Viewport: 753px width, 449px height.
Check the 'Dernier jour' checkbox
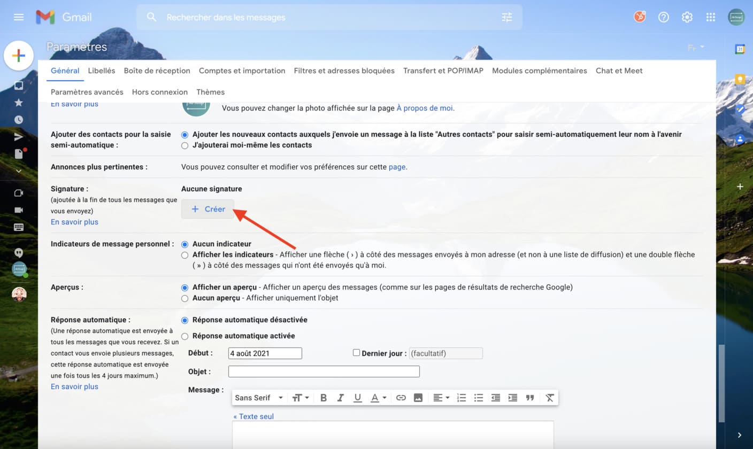tap(356, 353)
